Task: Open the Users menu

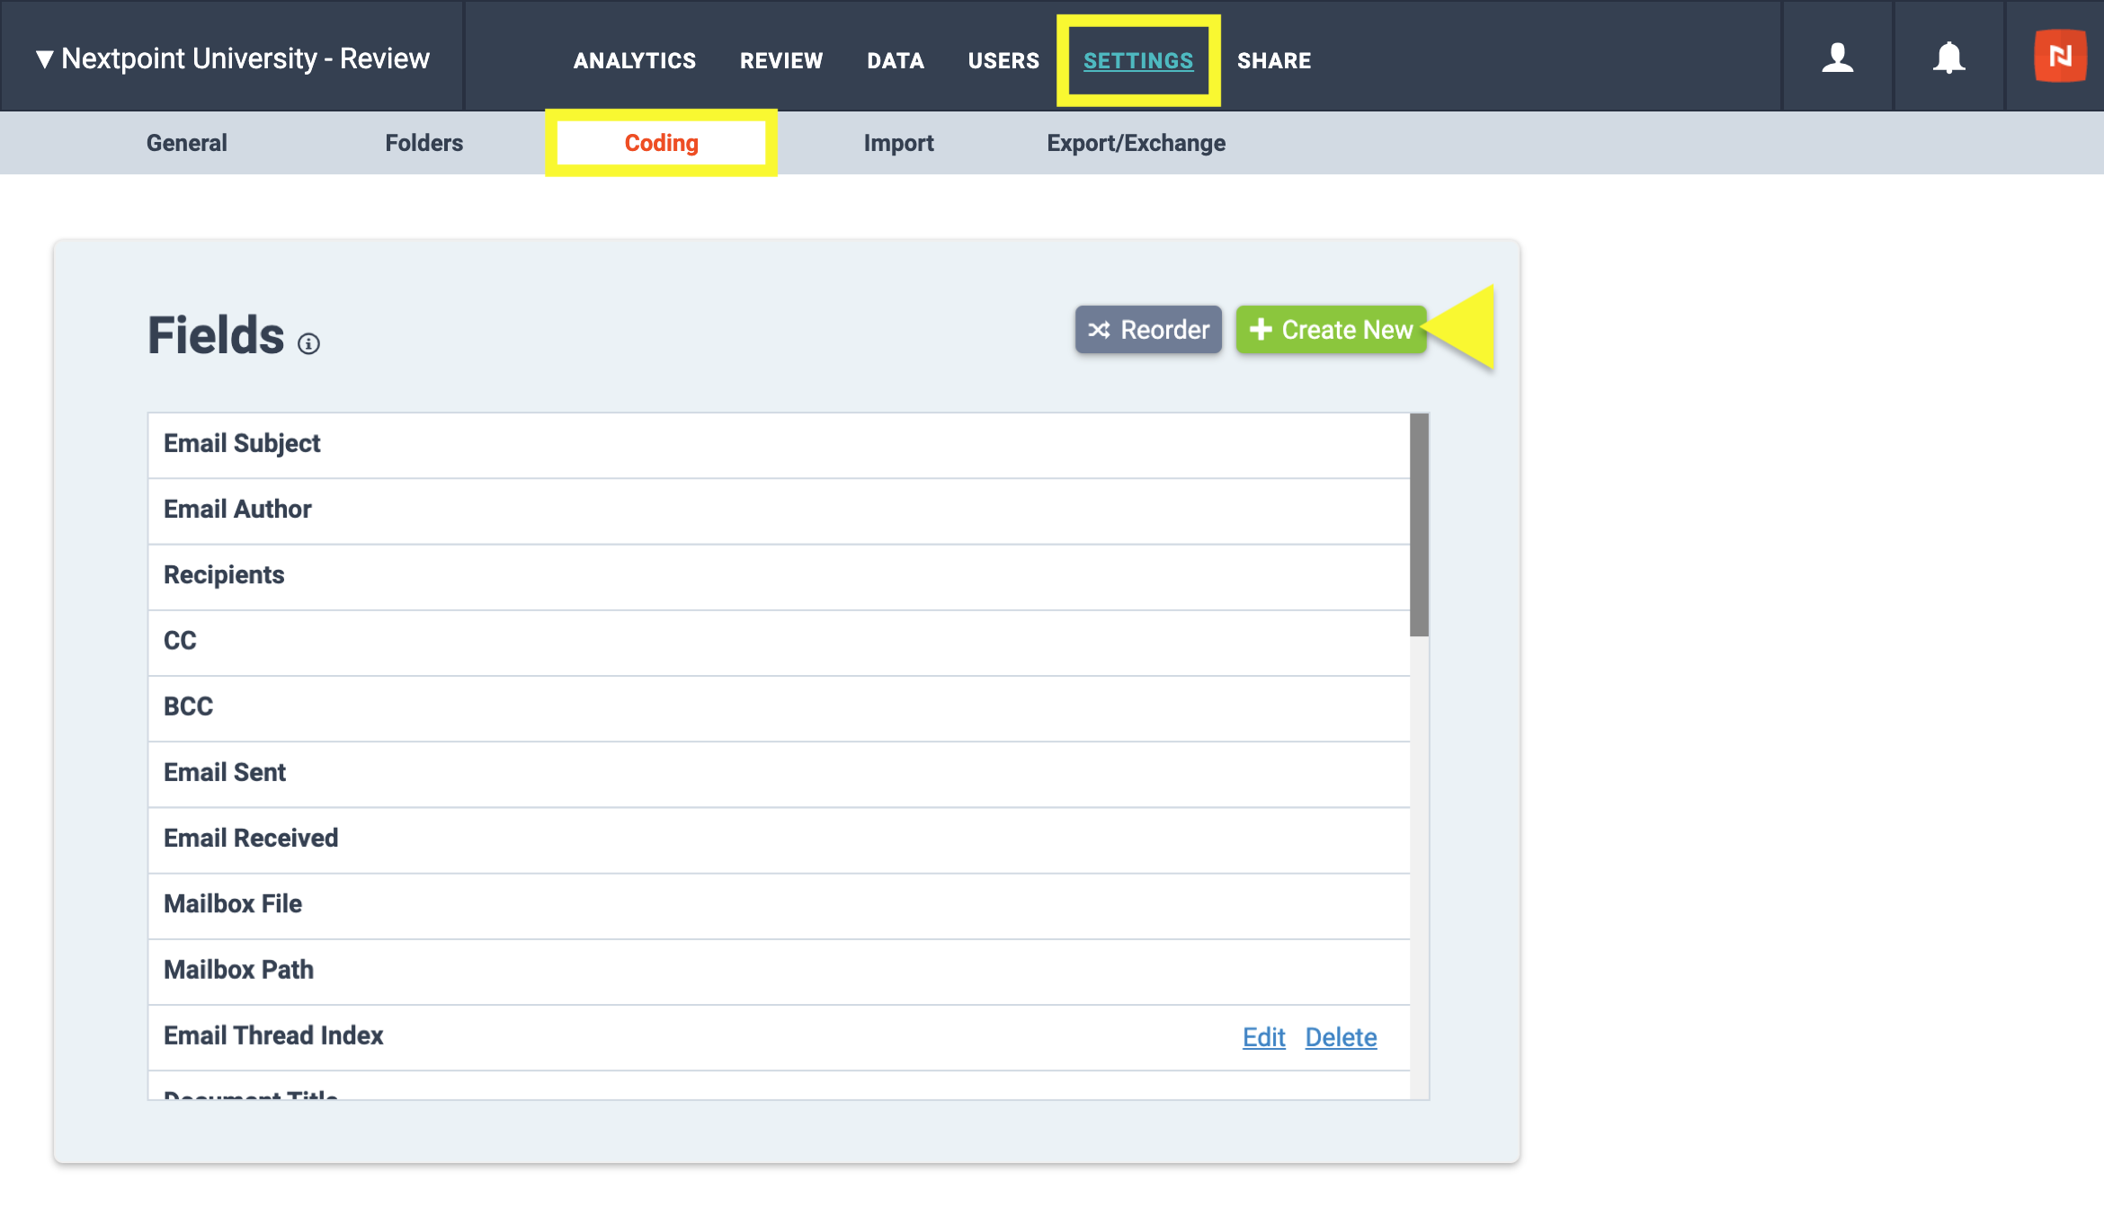Action: [1003, 60]
